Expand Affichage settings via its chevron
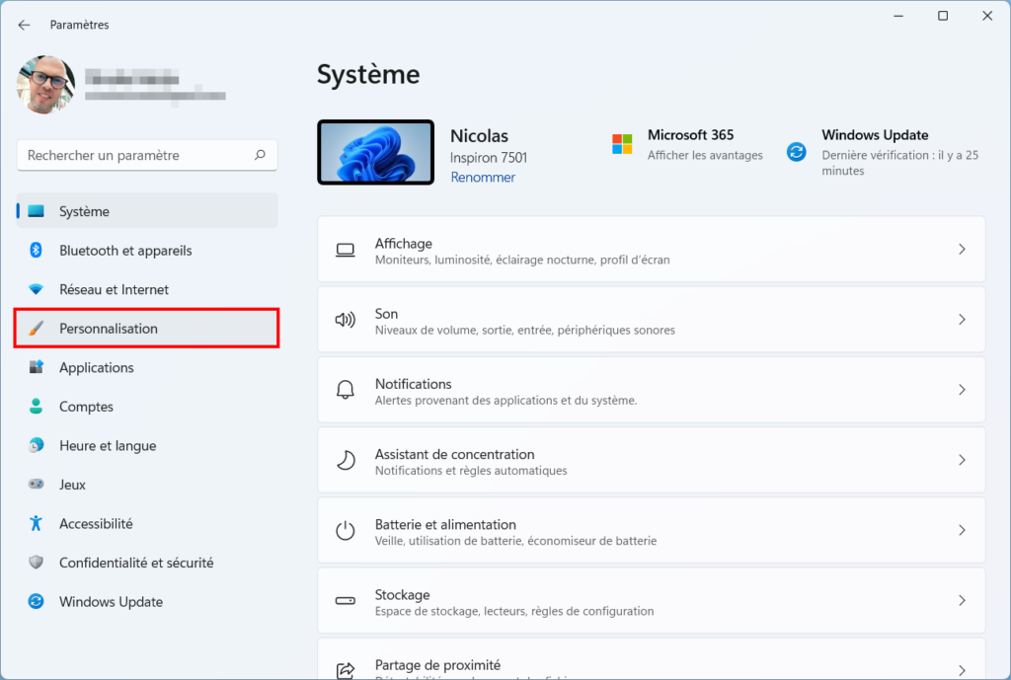 [962, 250]
